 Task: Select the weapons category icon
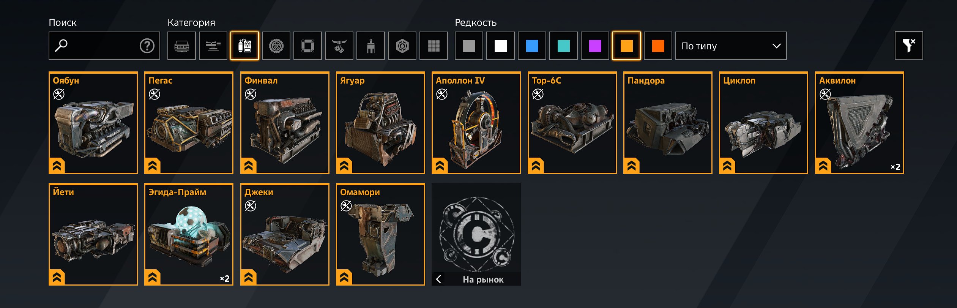213,46
